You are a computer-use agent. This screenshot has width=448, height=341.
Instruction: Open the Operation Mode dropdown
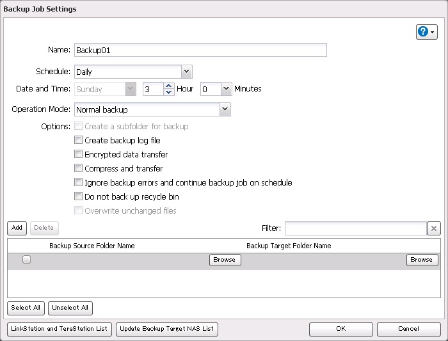(x=225, y=109)
